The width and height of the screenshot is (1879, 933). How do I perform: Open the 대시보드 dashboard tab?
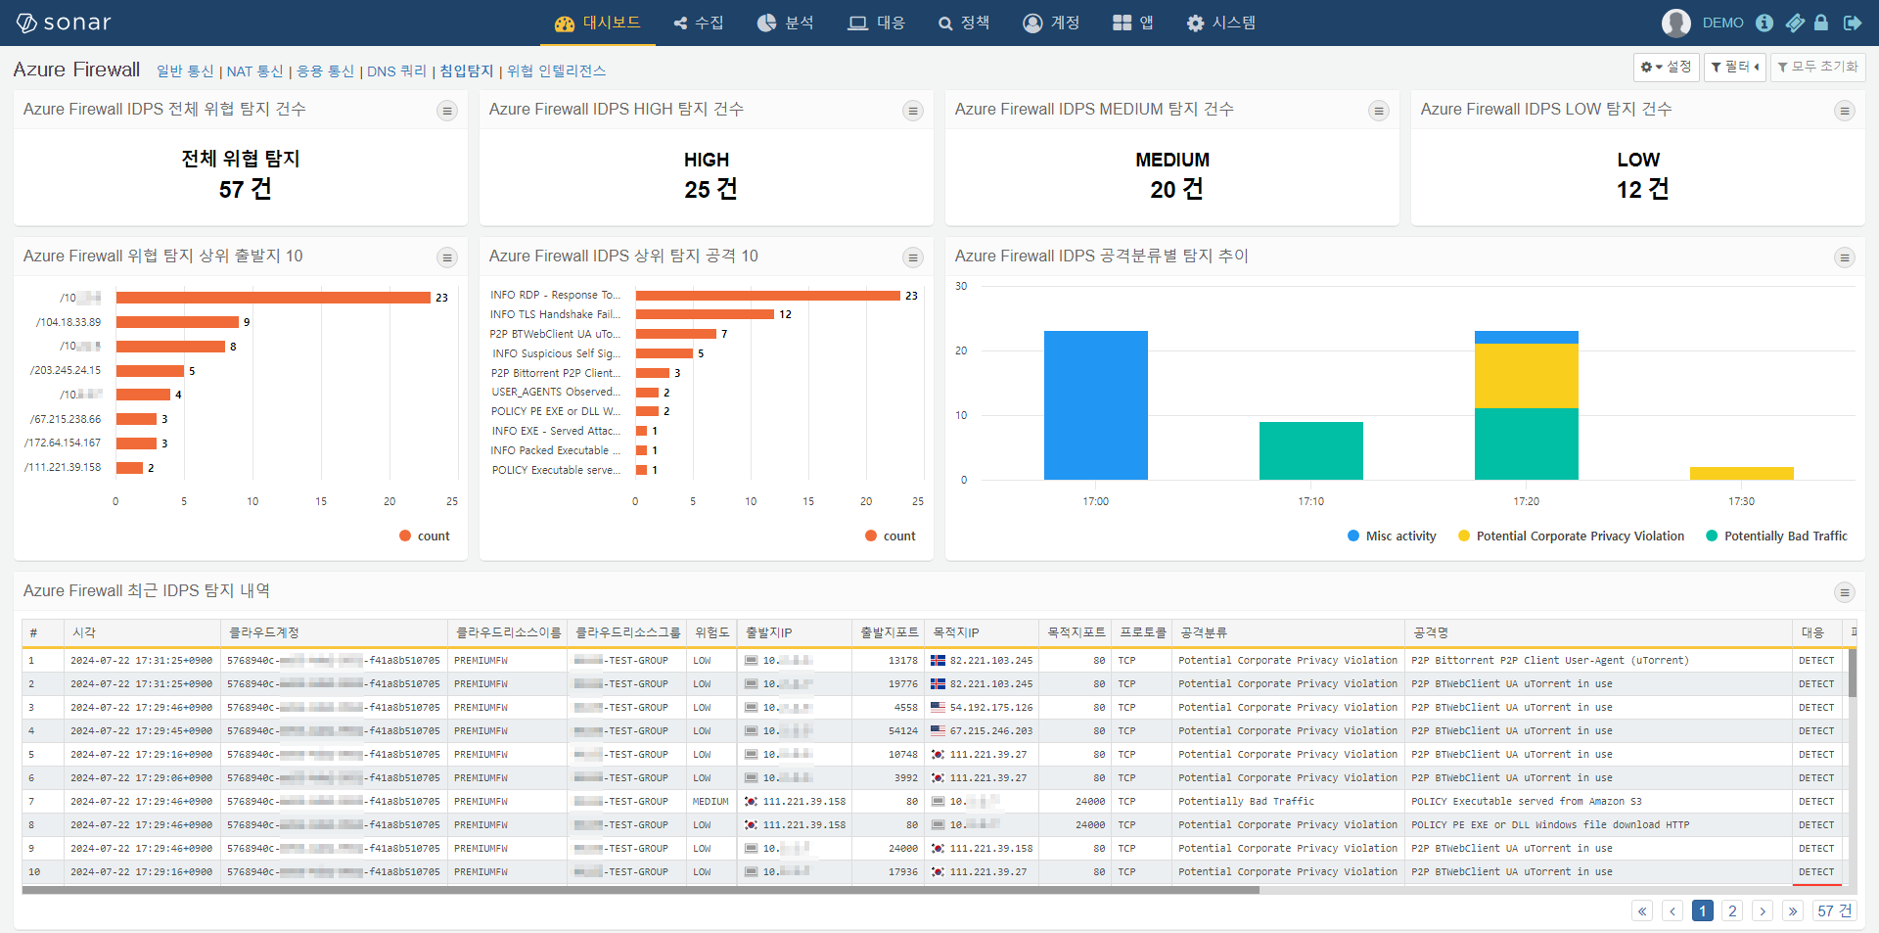[597, 23]
